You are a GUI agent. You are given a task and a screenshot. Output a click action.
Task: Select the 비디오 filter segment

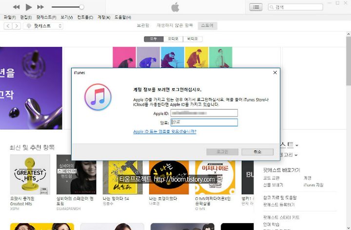pyautogui.click(x=193, y=39)
